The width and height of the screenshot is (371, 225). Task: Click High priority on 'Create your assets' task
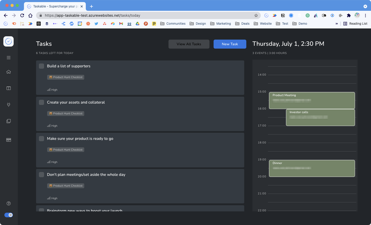click(x=52, y=126)
